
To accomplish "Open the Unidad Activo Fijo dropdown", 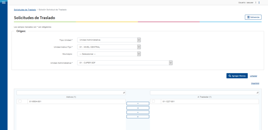I will (109, 47).
